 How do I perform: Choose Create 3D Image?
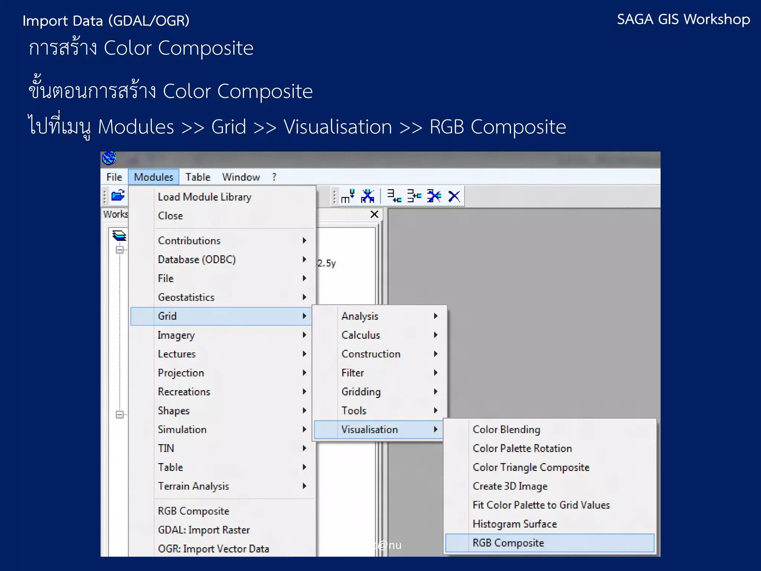coord(550,486)
